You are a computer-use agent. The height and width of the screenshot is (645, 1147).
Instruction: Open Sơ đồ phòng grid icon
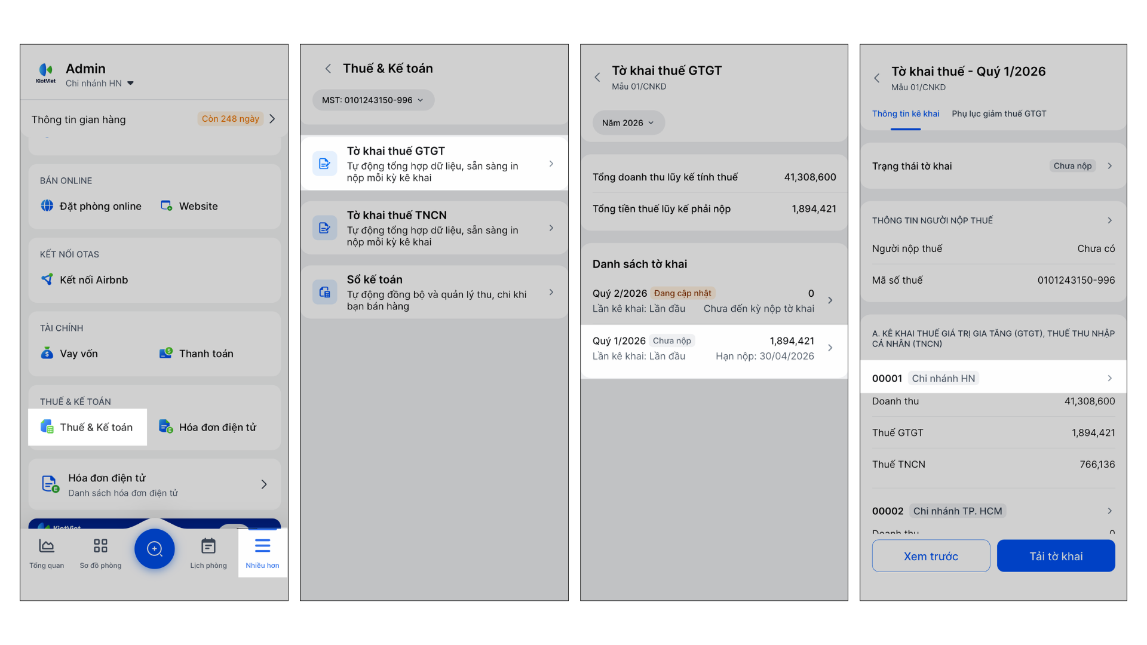tap(100, 546)
